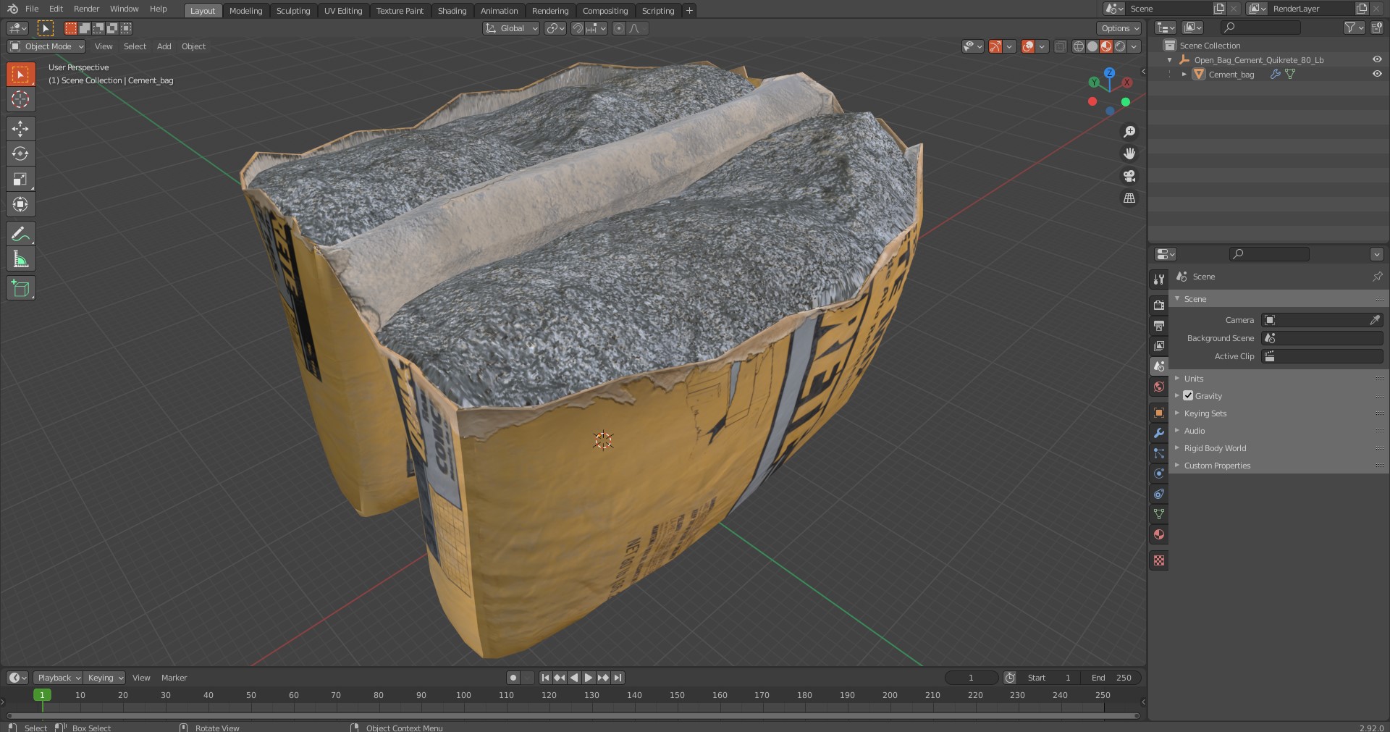Open Particle properties tab
Screen dimensions: 1390x732
tap(1159, 453)
